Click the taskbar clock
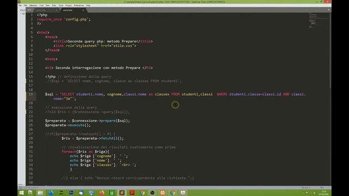Screen dimensions: 349x196 coord(323,193)
